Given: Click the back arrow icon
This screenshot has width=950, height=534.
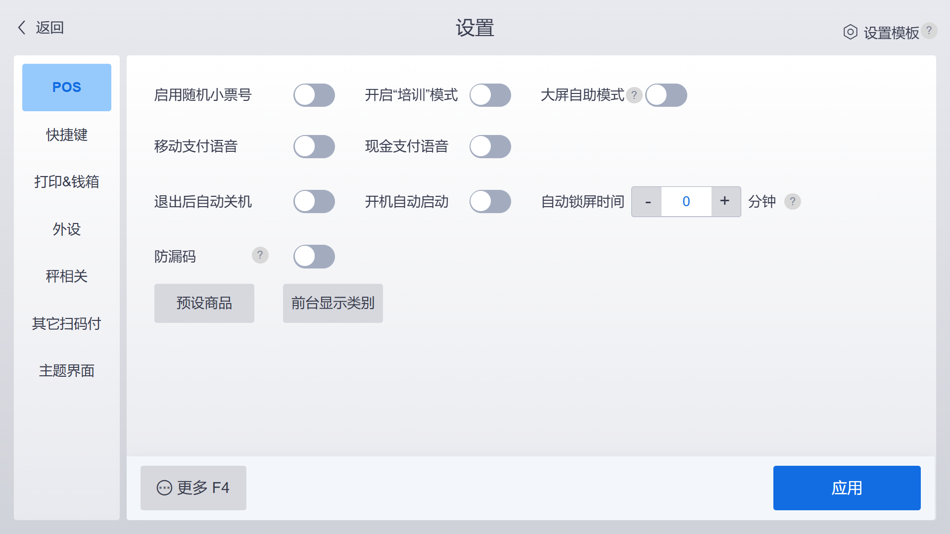Looking at the screenshot, I should click(x=22, y=27).
